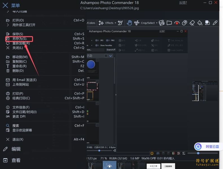Select the clone stamp tool icon
The height and width of the screenshot is (169, 223).
[x=184, y=23]
